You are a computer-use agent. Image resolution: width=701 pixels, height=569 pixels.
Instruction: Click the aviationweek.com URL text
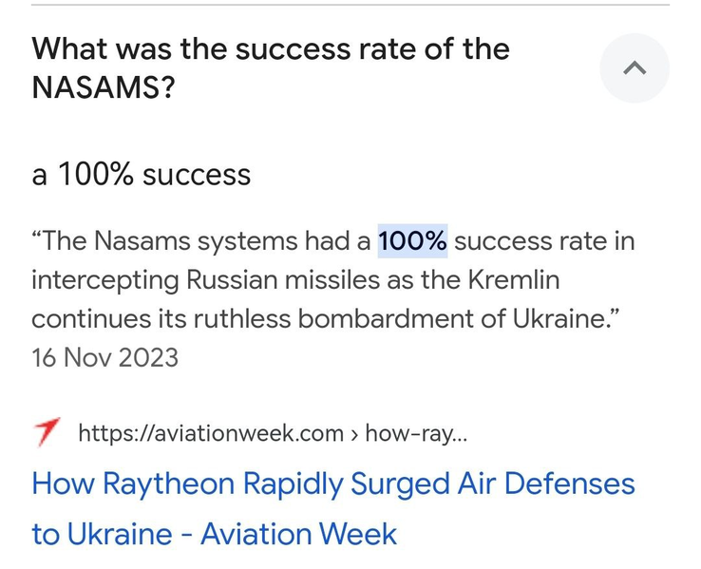(211, 433)
